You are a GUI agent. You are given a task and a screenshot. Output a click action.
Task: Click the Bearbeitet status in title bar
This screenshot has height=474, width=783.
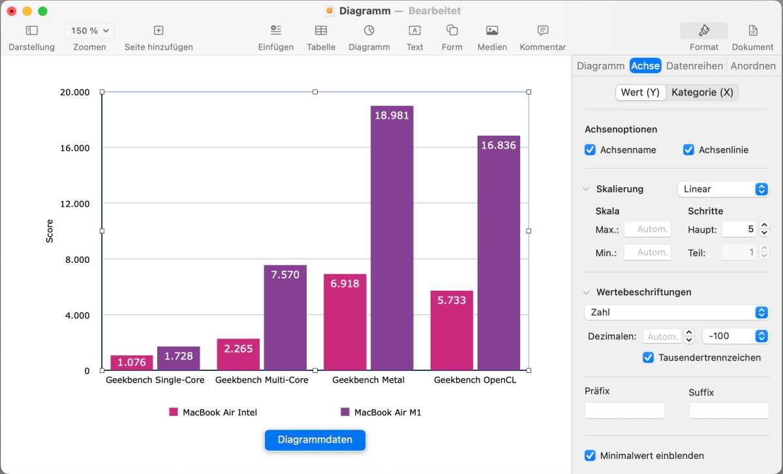(435, 11)
